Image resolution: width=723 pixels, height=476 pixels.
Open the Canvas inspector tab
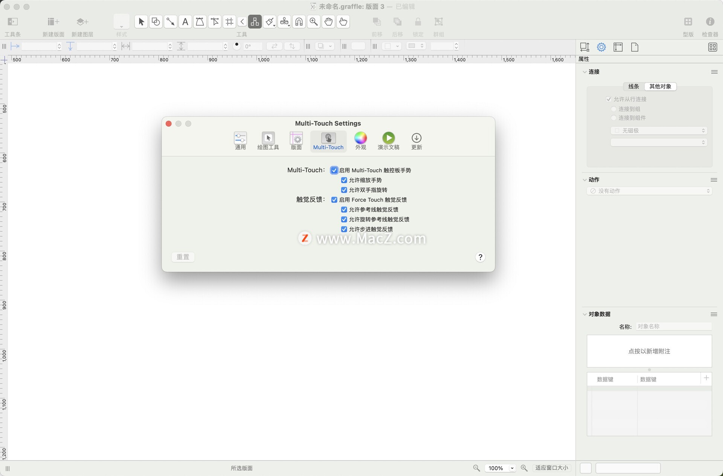click(x=618, y=47)
